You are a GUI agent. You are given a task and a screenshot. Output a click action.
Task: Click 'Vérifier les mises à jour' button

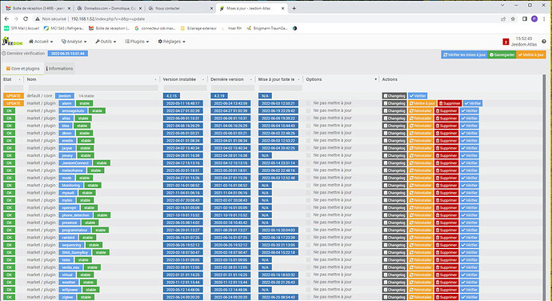pos(464,54)
